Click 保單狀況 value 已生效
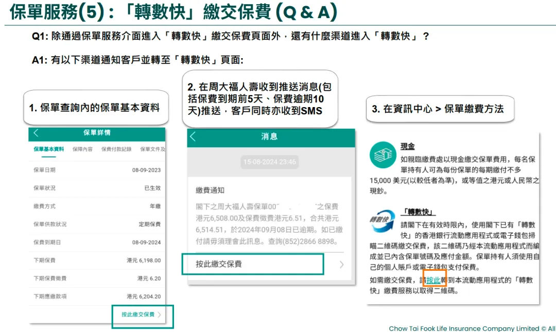The height and width of the screenshot is (332, 556). tap(152, 188)
